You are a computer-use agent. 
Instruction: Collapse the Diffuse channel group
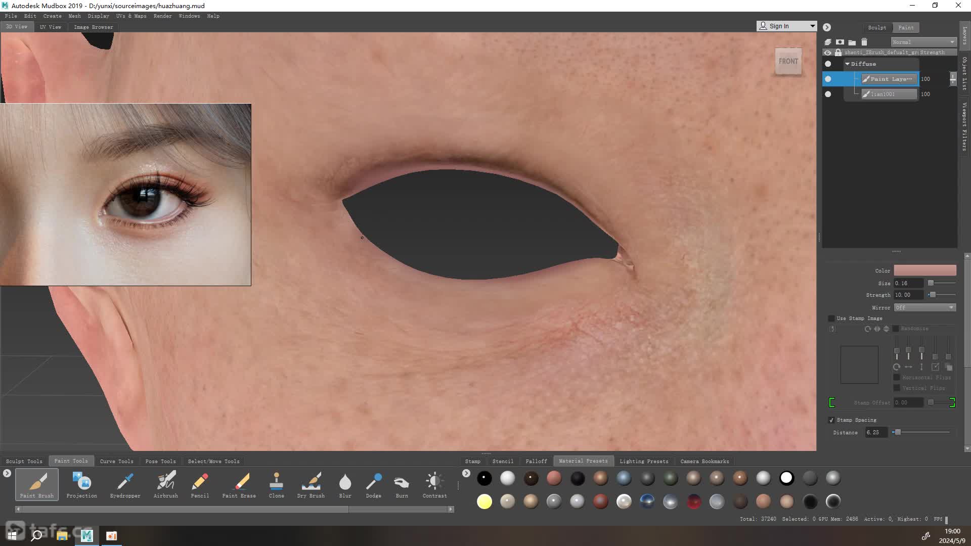click(847, 64)
